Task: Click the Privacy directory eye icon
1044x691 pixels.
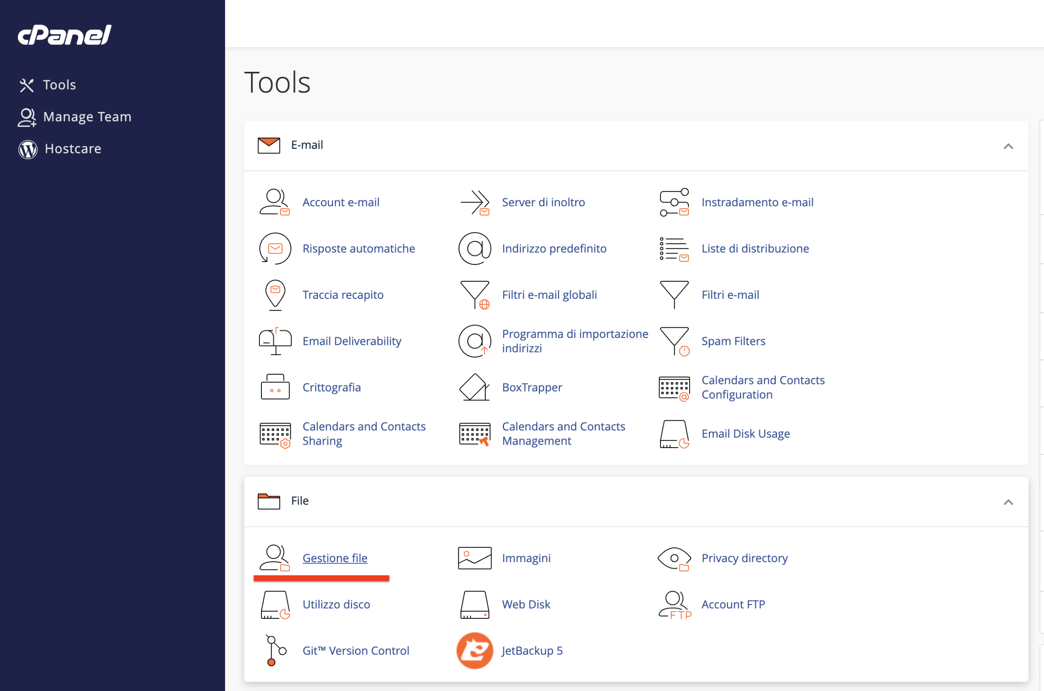Action: click(674, 559)
